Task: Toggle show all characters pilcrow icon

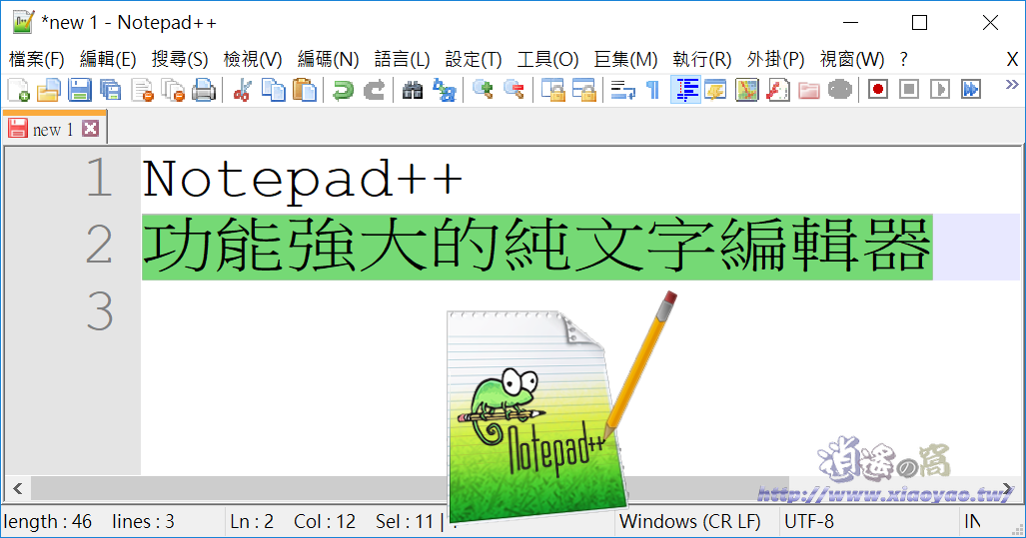Action: 652,90
